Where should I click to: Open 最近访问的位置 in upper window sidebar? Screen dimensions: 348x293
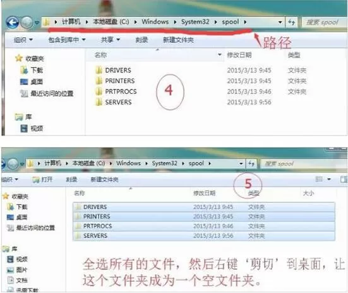point(52,93)
